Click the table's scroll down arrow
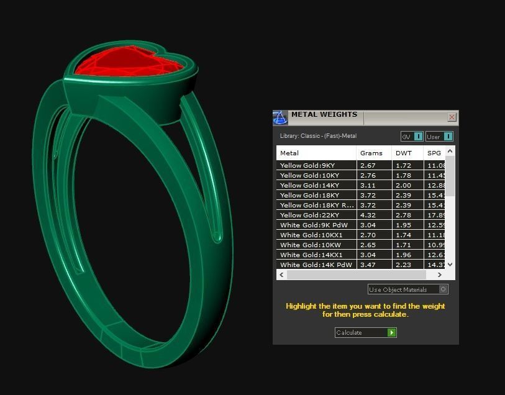Image resolution: width=505 pixels, height=395 pixels. coord(450,265)
